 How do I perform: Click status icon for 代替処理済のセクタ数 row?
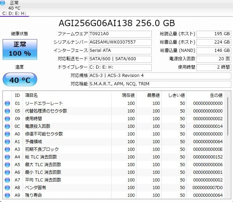(7, 111)
